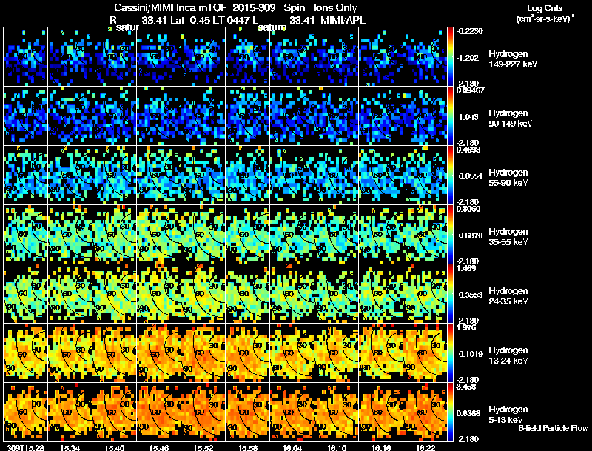The height and width of the screenshot is (451, 592).
Task: Click the '16:10' time axis label
Action: click(337, 448)
